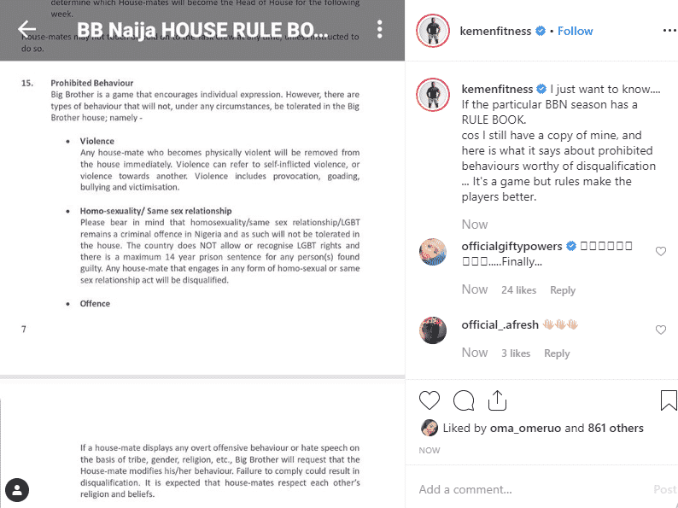The image size is (678, 508).
Task: Open the three-dot menu in document header
Action: [x=379, y=29]
